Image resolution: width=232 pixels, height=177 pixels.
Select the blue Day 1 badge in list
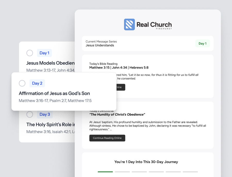[44, 53]
